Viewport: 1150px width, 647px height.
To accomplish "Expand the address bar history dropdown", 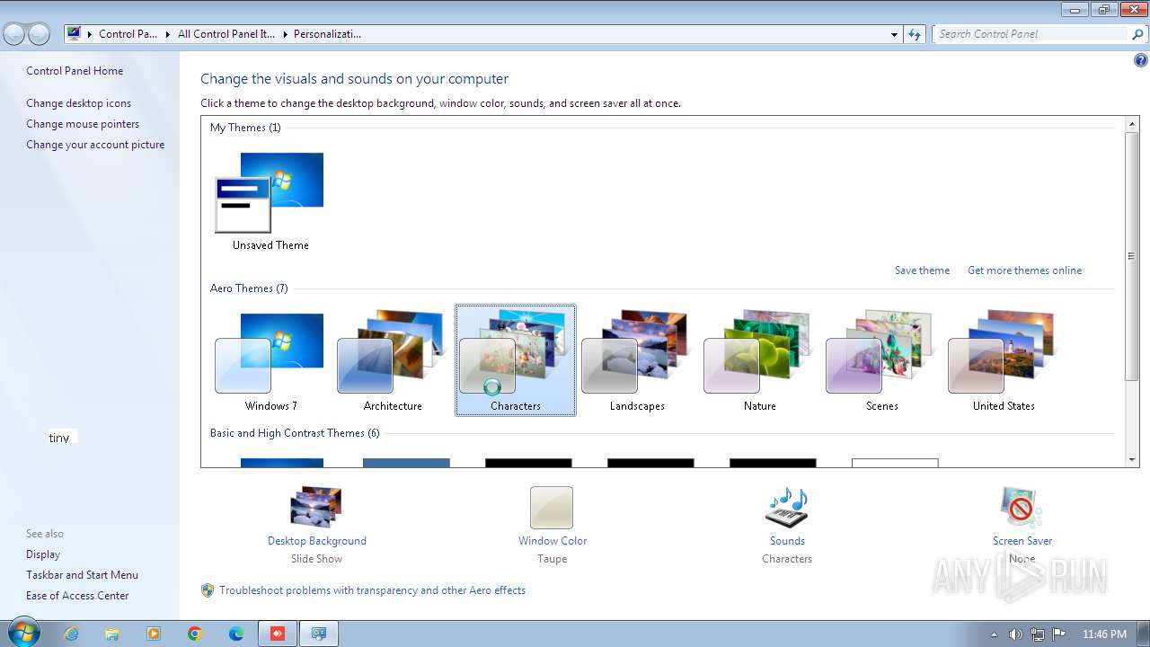I will pyautogui.click(x=894, y=34).
